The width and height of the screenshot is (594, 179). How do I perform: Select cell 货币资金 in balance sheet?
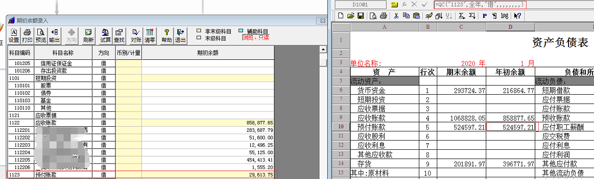tap(384, 90)
